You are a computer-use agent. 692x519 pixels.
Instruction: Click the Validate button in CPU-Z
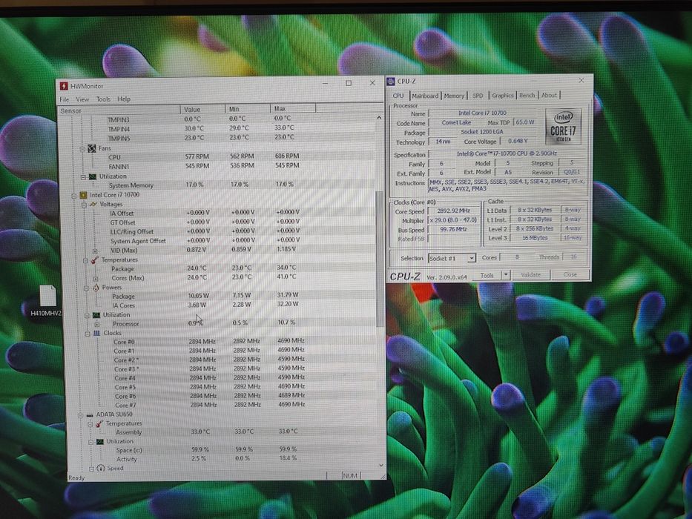[531, 274]
